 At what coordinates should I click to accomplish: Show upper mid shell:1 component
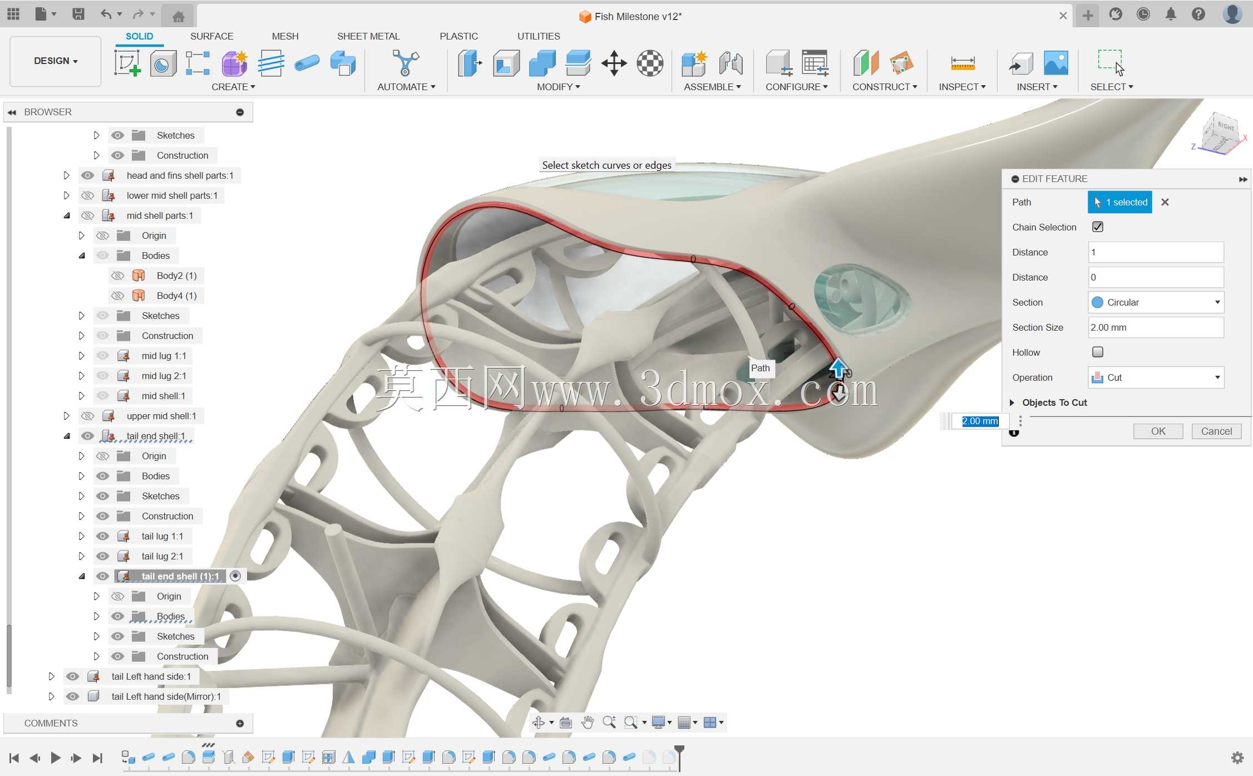(x=87, y=416)
